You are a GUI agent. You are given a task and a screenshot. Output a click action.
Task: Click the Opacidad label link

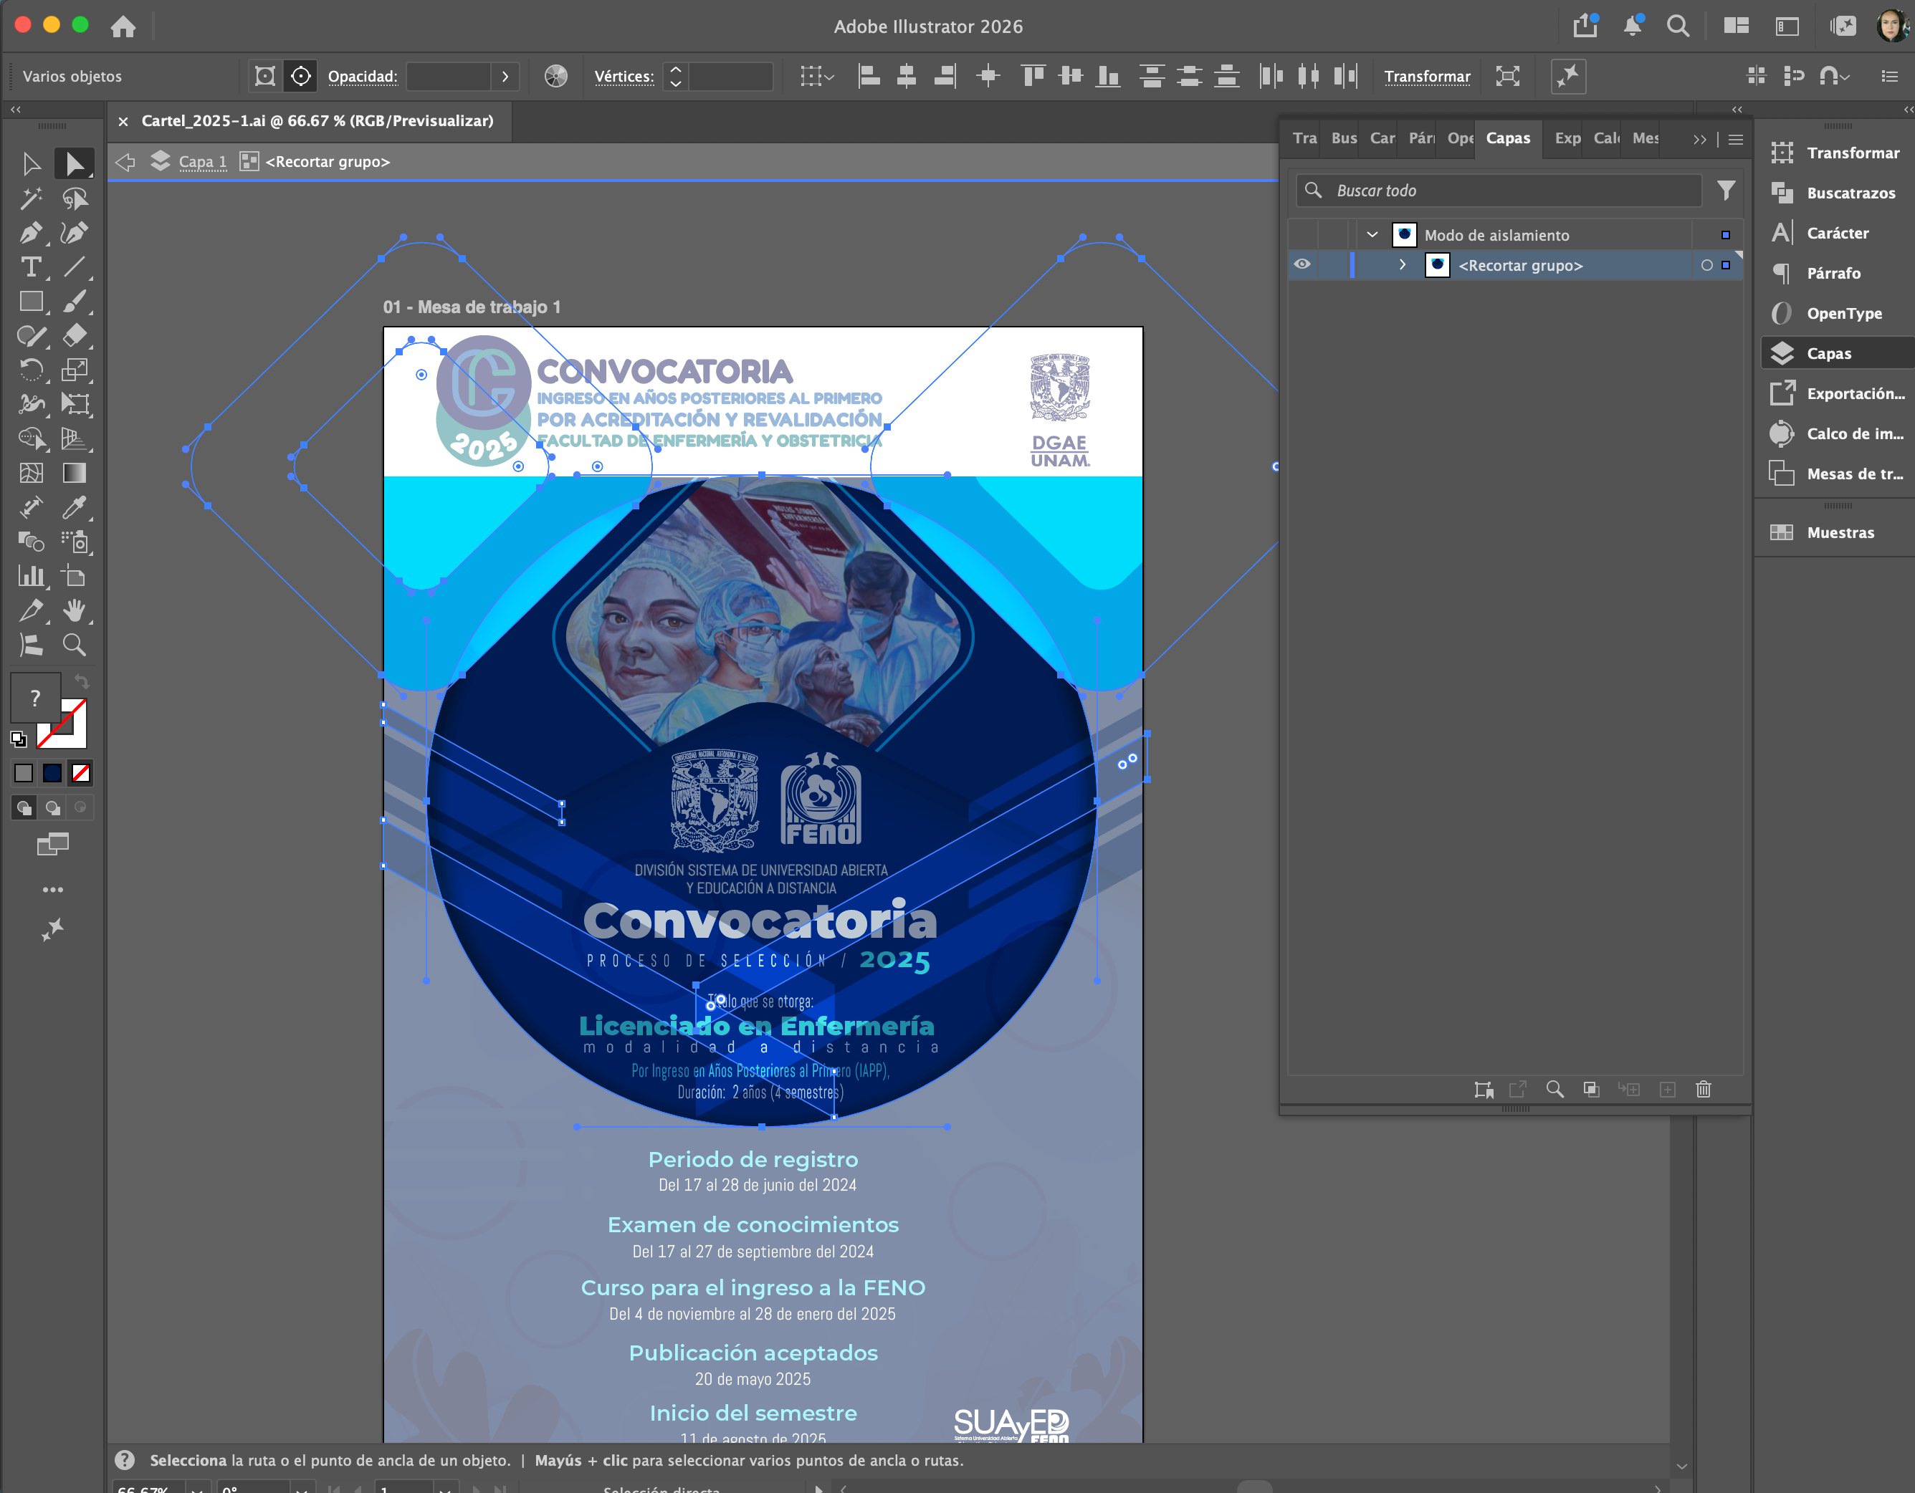(362, 76)
